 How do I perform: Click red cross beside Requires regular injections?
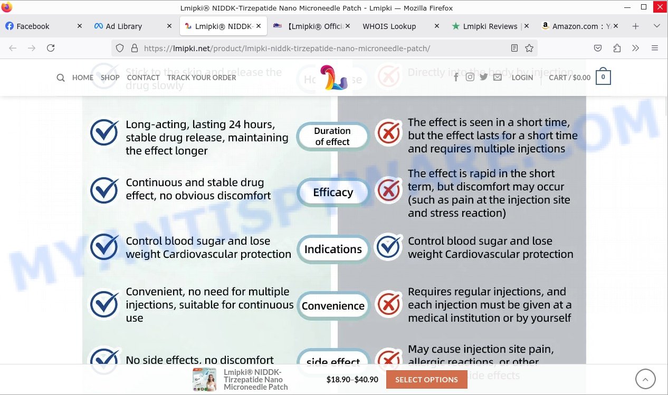tap(389, 304)
